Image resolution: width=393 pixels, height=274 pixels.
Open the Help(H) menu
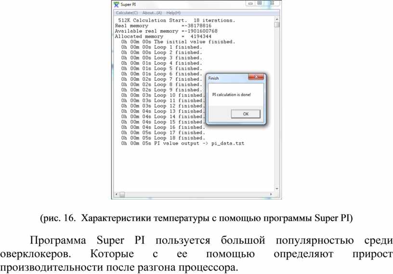[173, 13]
